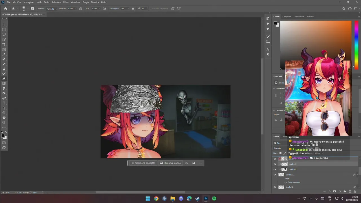361x203 pixels.
Task: Delete the selected layer with trash icon
Action: click(355, 192)
